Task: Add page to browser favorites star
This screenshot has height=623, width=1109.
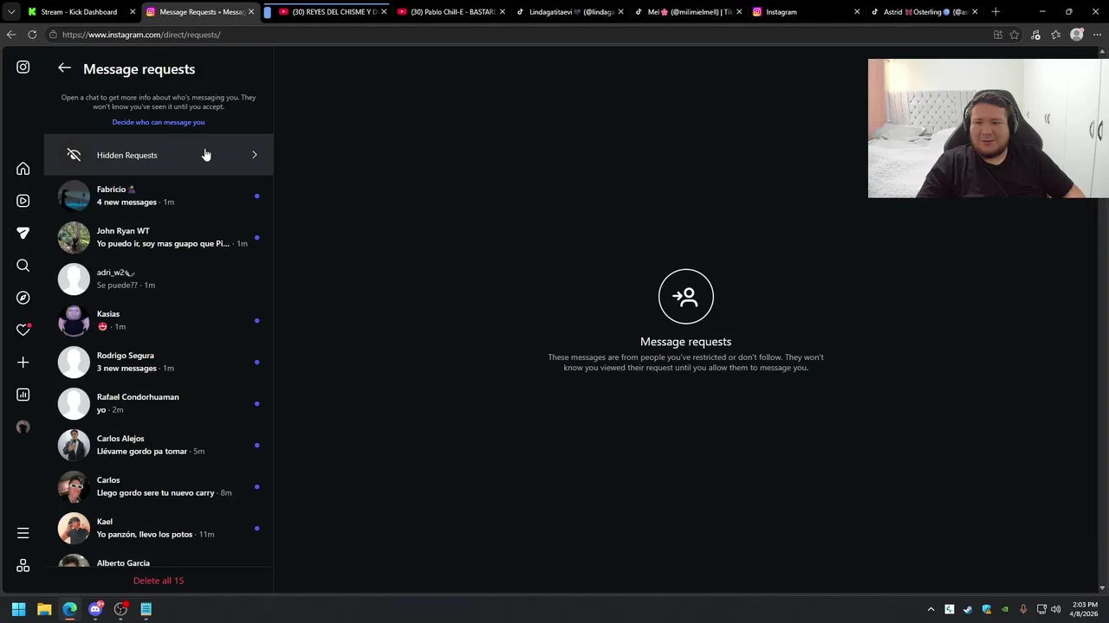Action: point(1015,35)
